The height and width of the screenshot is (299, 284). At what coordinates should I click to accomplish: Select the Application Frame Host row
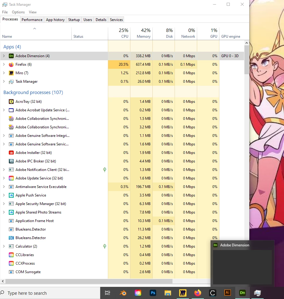point(122,221)
